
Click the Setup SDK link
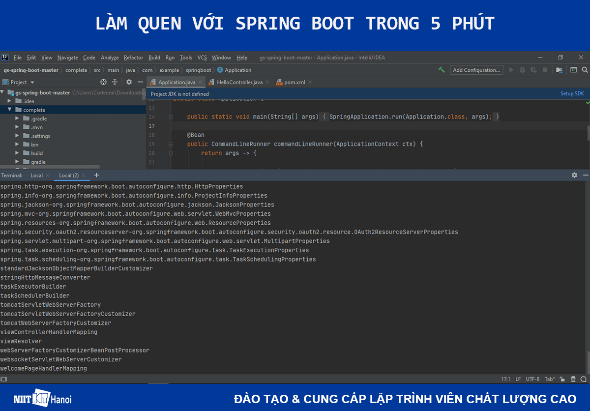(x=572, y=93)
